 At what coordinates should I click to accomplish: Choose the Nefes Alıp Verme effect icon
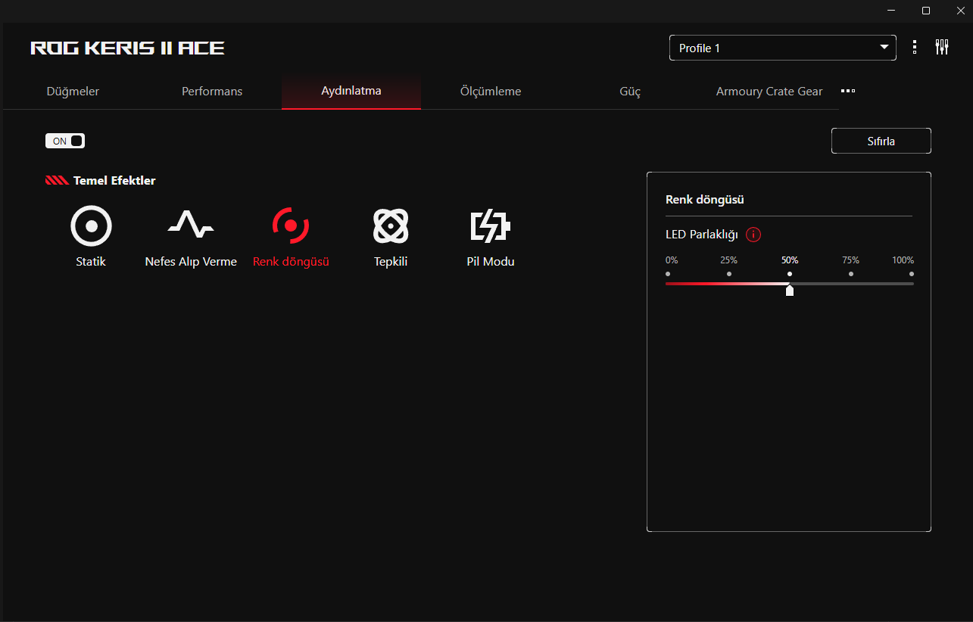click(x=191, y=224)
